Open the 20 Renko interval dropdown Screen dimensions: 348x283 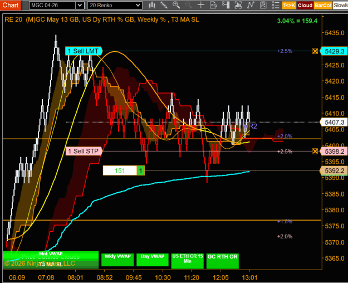pos(115,6)
